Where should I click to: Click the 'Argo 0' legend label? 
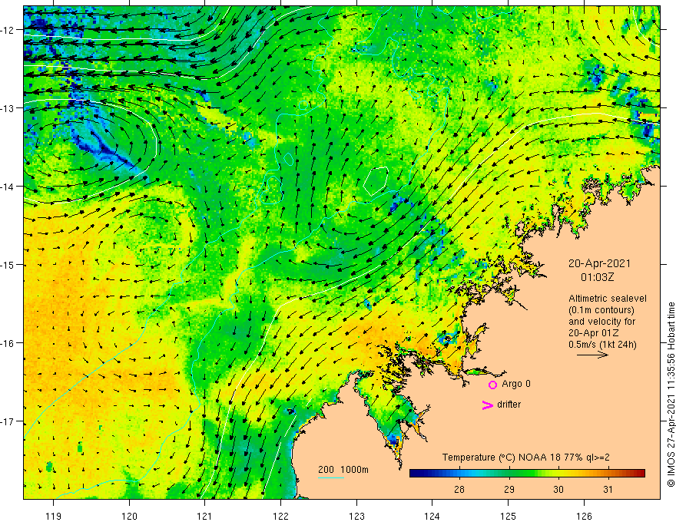pos(516,384)
